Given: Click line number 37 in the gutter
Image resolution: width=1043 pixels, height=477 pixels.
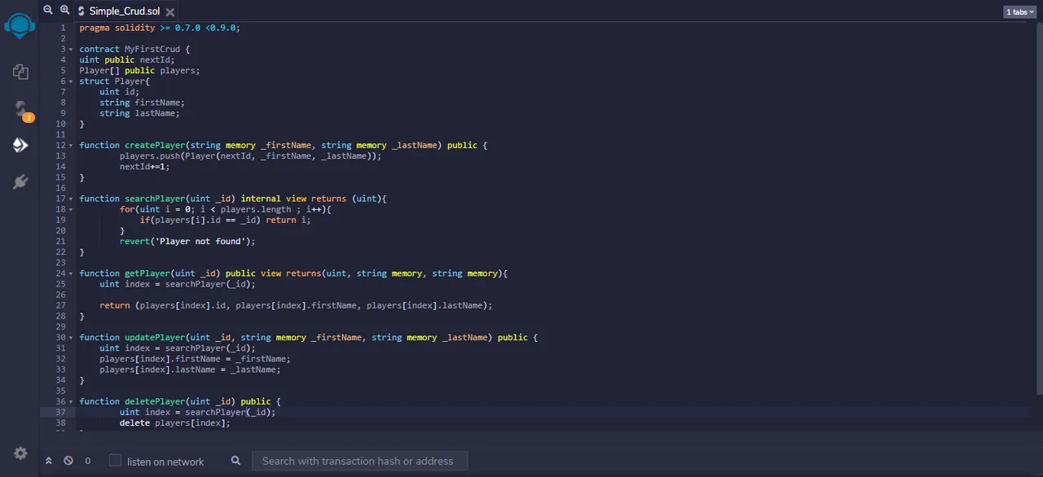Looking at the screenshot, I should pyautogui.click(x=60, y=412).
